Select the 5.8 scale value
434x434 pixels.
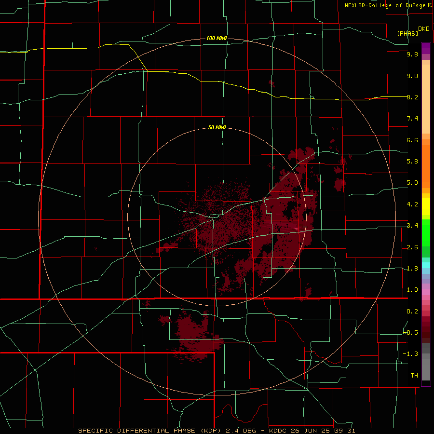[x=412, y=162]
